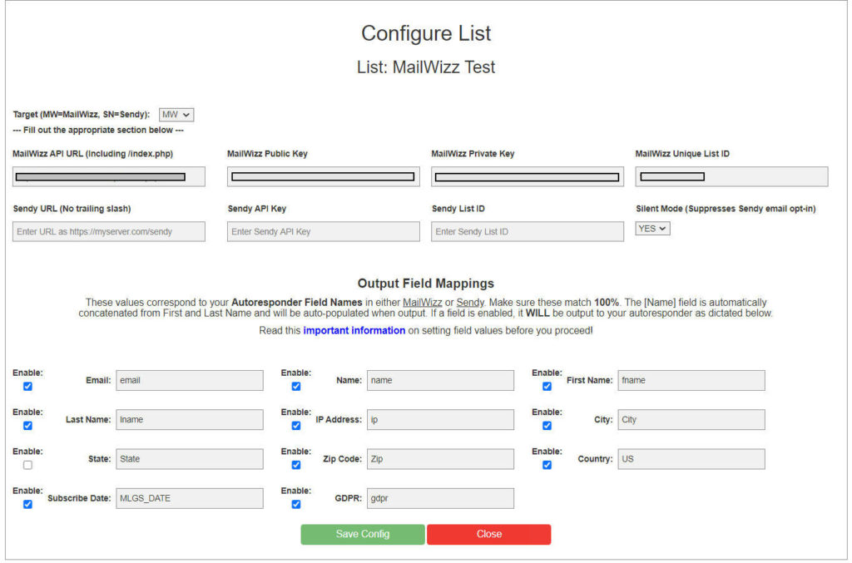This screenshot has height=563, width=852.
Task: Follow the Sendy link in the description
Action: click(470, 303)
